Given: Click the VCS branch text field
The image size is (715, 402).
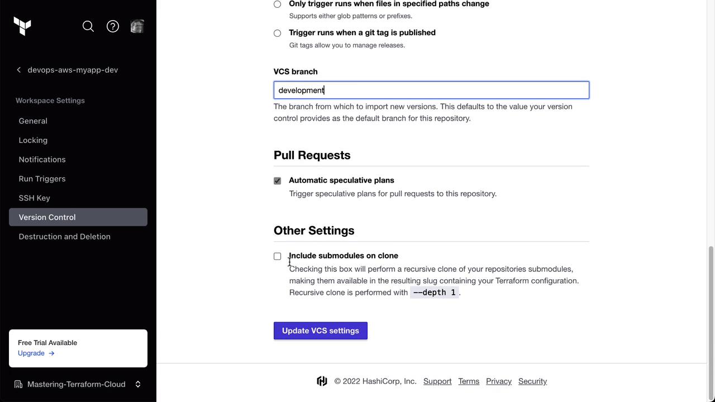Looking at the screenshot, I should pyautogui.click(x=431, y=90).
